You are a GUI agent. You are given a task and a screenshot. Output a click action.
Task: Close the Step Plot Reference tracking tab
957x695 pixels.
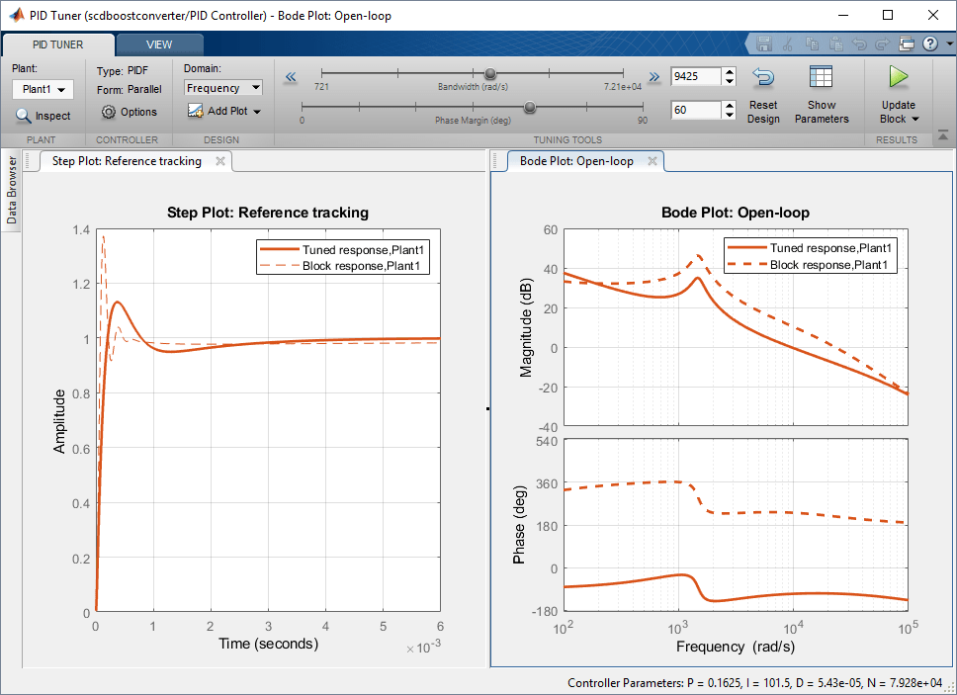pos(220,161)
